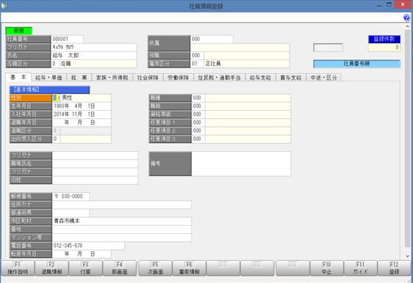Edit the フリガナ field キュウヨ タロウ

[x=95, y=47]
